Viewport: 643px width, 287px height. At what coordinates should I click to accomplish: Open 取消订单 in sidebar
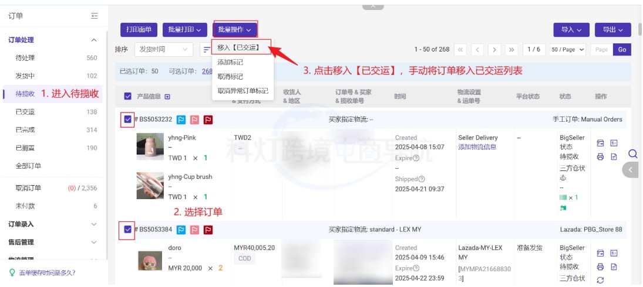coord(53,189)
